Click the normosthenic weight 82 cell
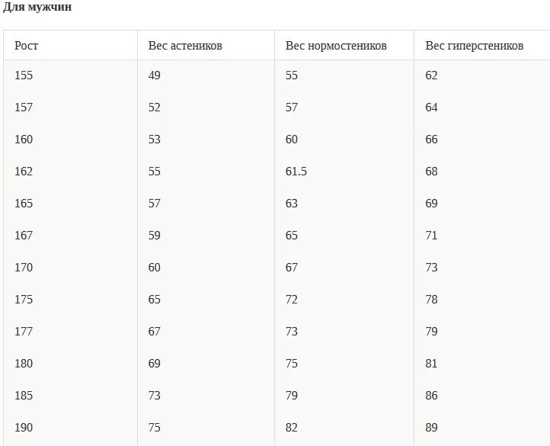Image resolution: width=550 pixels, height=446 pixels. pyautogui.click(x=292, y=428)
